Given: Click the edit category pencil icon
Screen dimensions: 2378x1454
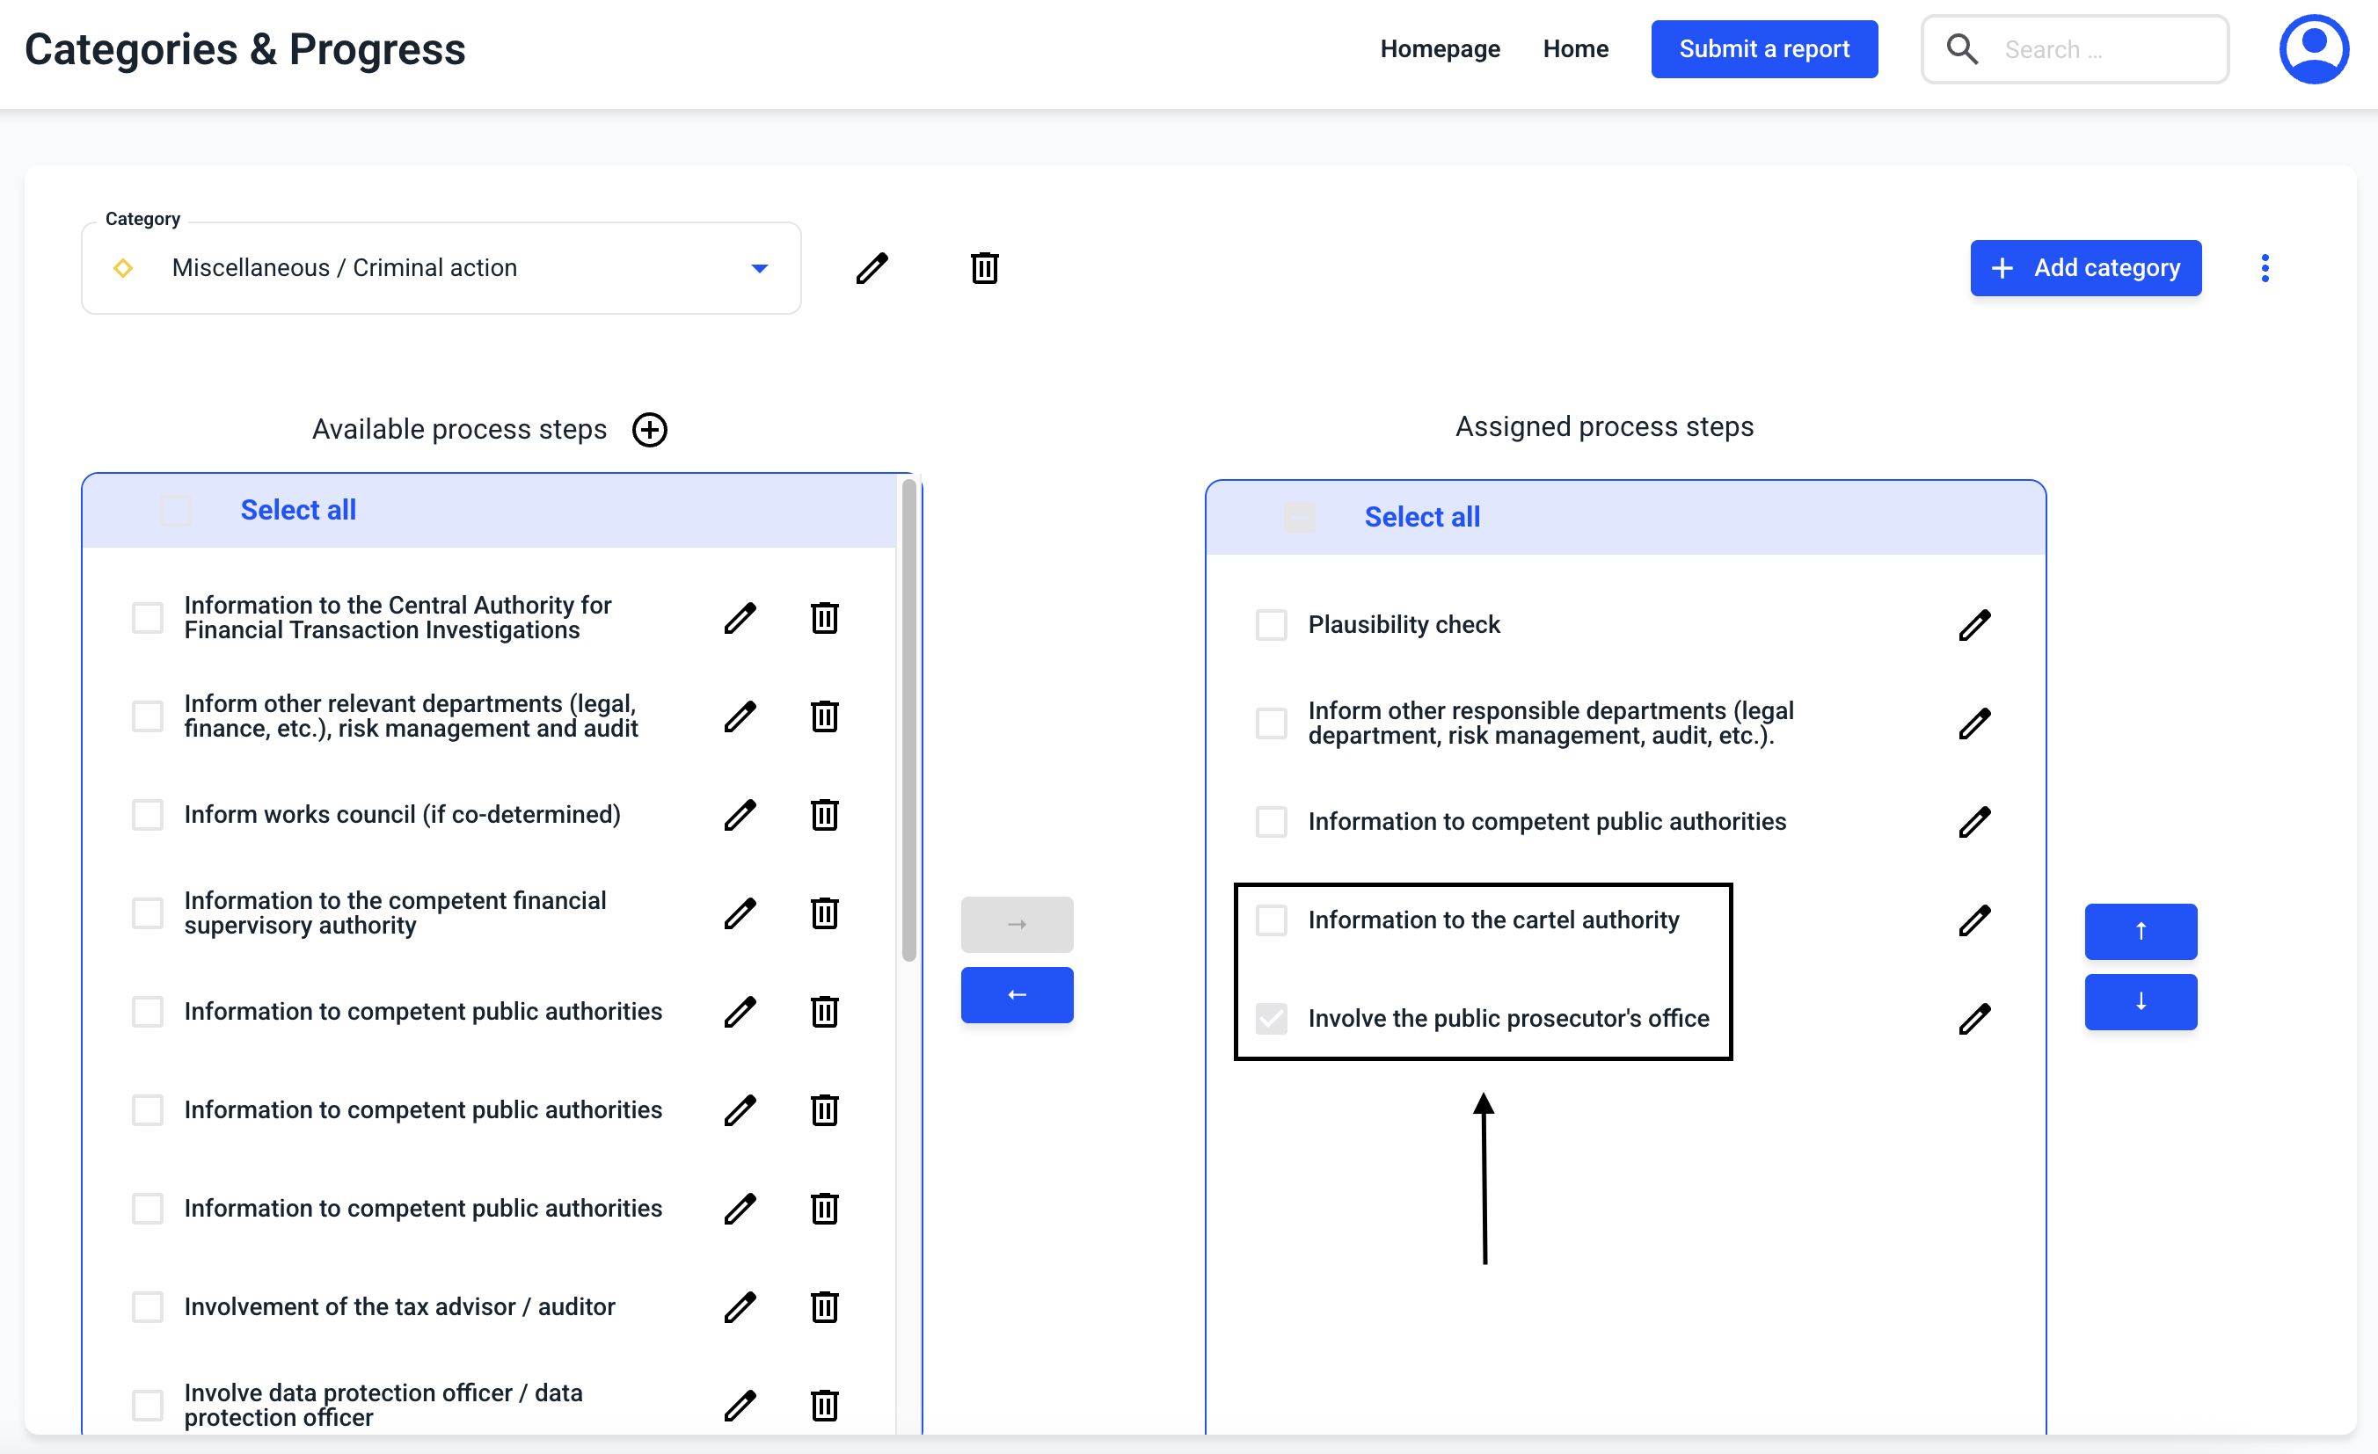Looking at the screenshot, I should pos(871,268).
